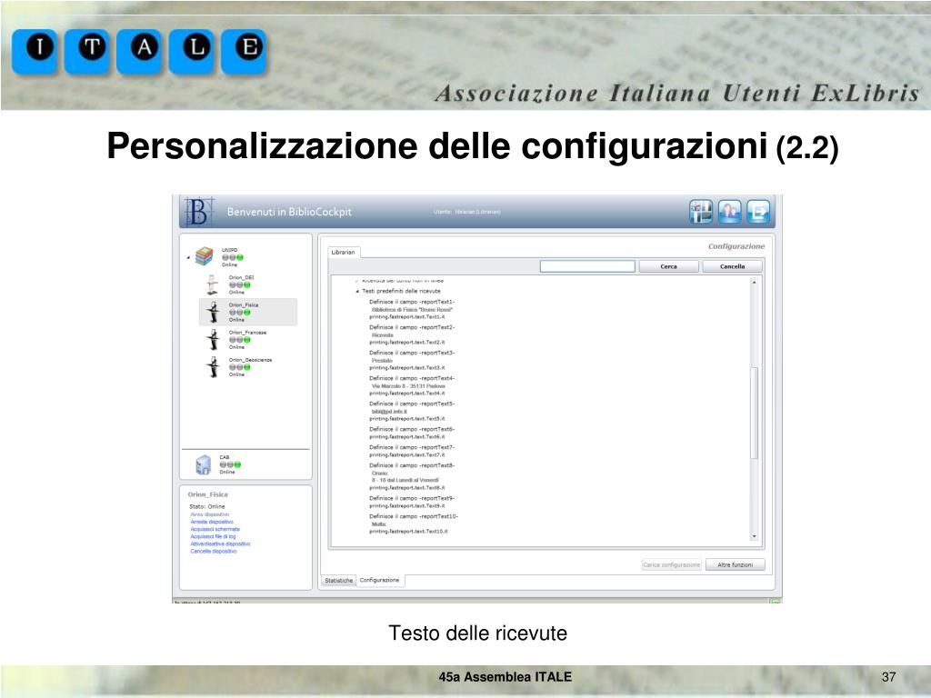This screenshot has height=698, width=931.
Task: Click the green status light of Orion_Geoscienze
Action: click(x=247, y=367)
